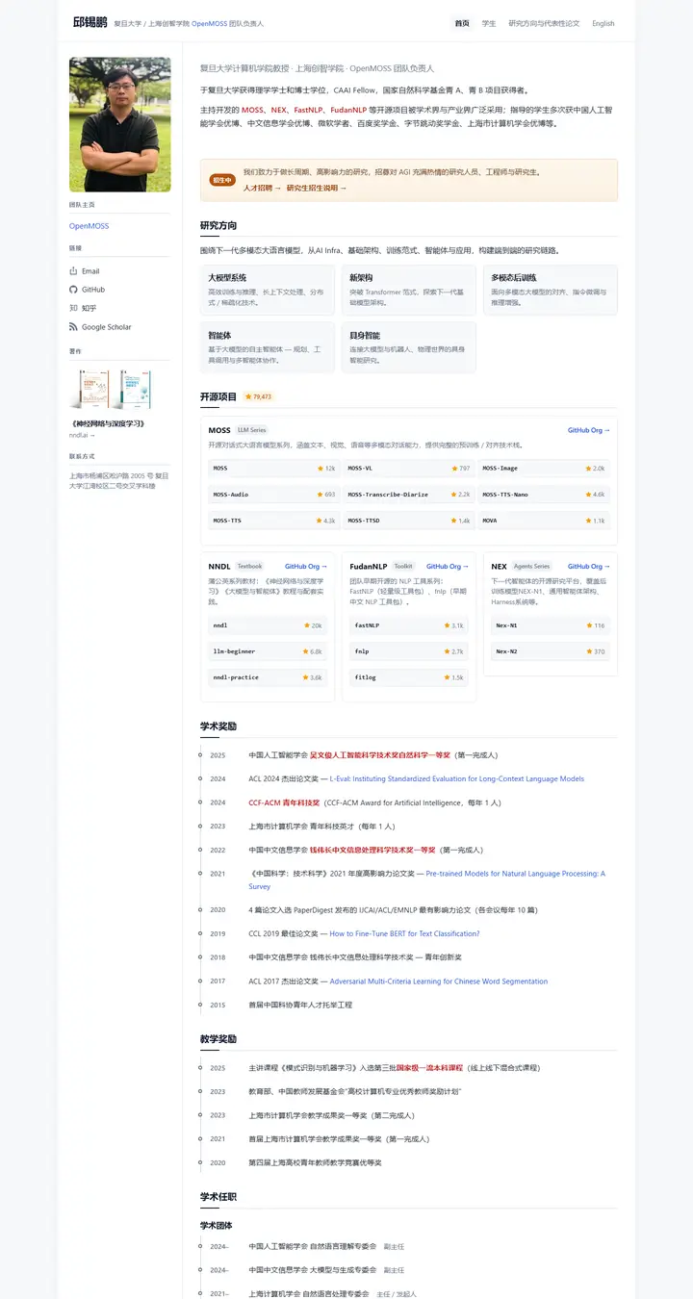Open the MOSS section GitHub Org link
The height and width of the screenshot is (1299, 693).
click(589, 430)
